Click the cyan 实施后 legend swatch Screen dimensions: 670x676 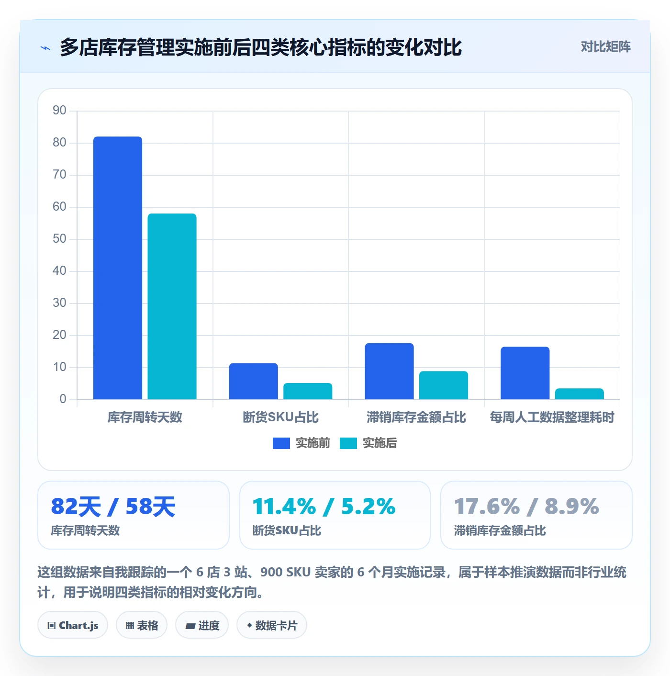(348, 443)
